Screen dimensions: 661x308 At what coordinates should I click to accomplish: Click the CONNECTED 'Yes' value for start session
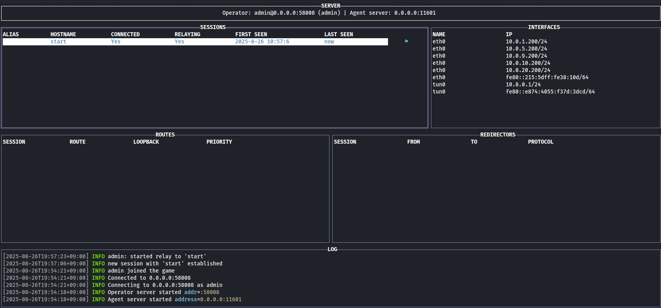[116, 42]
